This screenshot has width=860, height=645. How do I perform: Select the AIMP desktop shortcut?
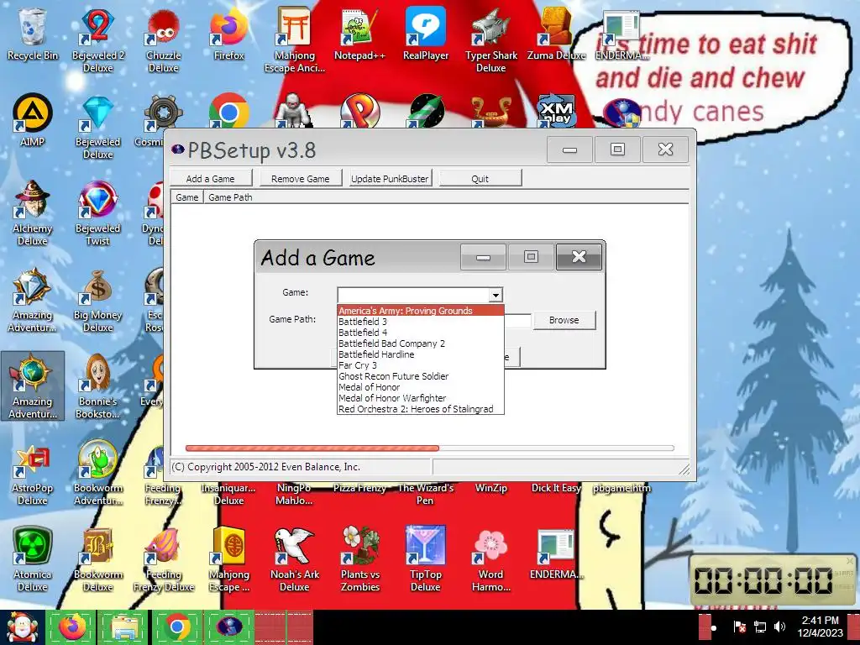[33, 121]
